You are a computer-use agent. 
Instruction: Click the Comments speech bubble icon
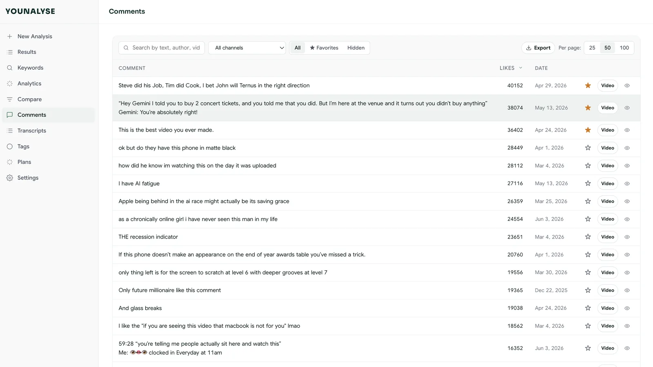click(10, 115)
